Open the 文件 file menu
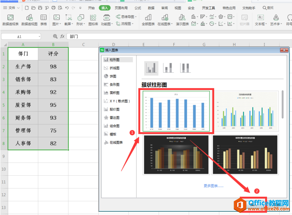The width and height of the screenshot is (292, 215). 11,8
